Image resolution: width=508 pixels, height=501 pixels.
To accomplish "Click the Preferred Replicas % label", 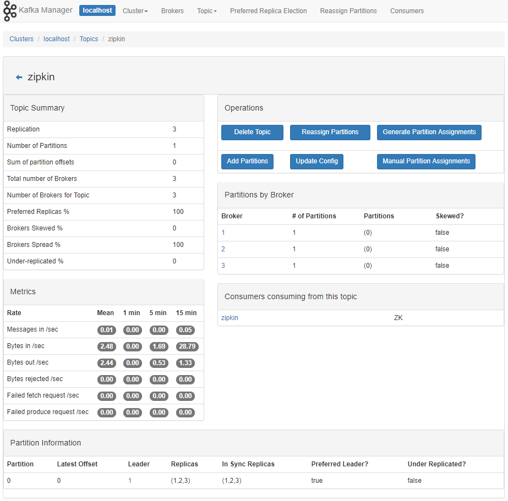I will (38, 212).
